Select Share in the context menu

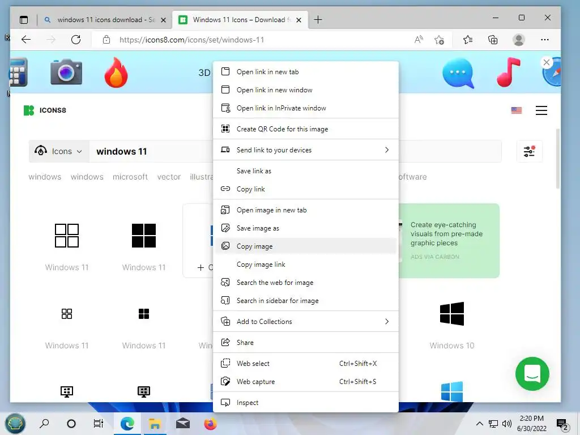click(x=305, y=343)
